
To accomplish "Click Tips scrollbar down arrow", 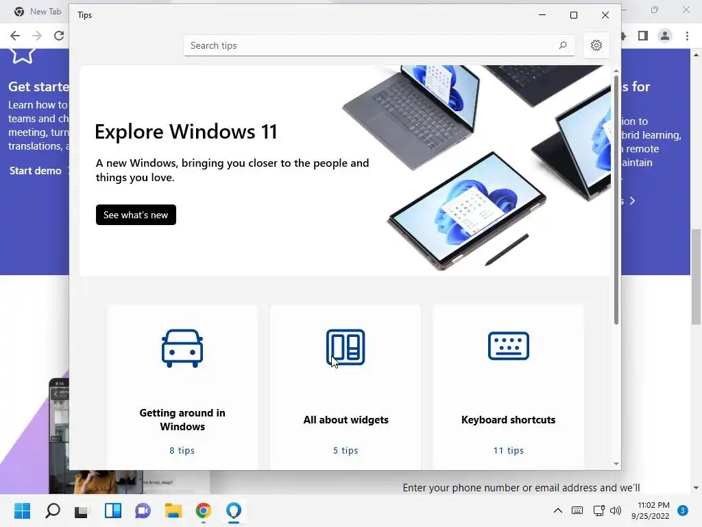I will point(616,464).
